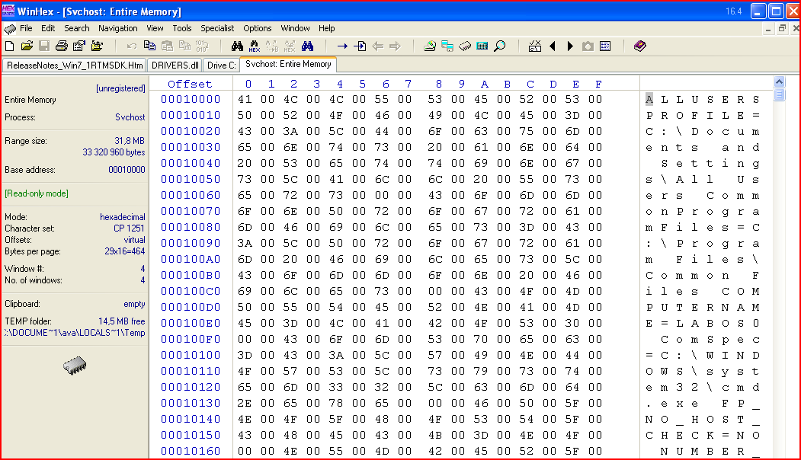Click the 14,5 MB free value
Viewport: 801px width, 460px height.
coord(122,321)
